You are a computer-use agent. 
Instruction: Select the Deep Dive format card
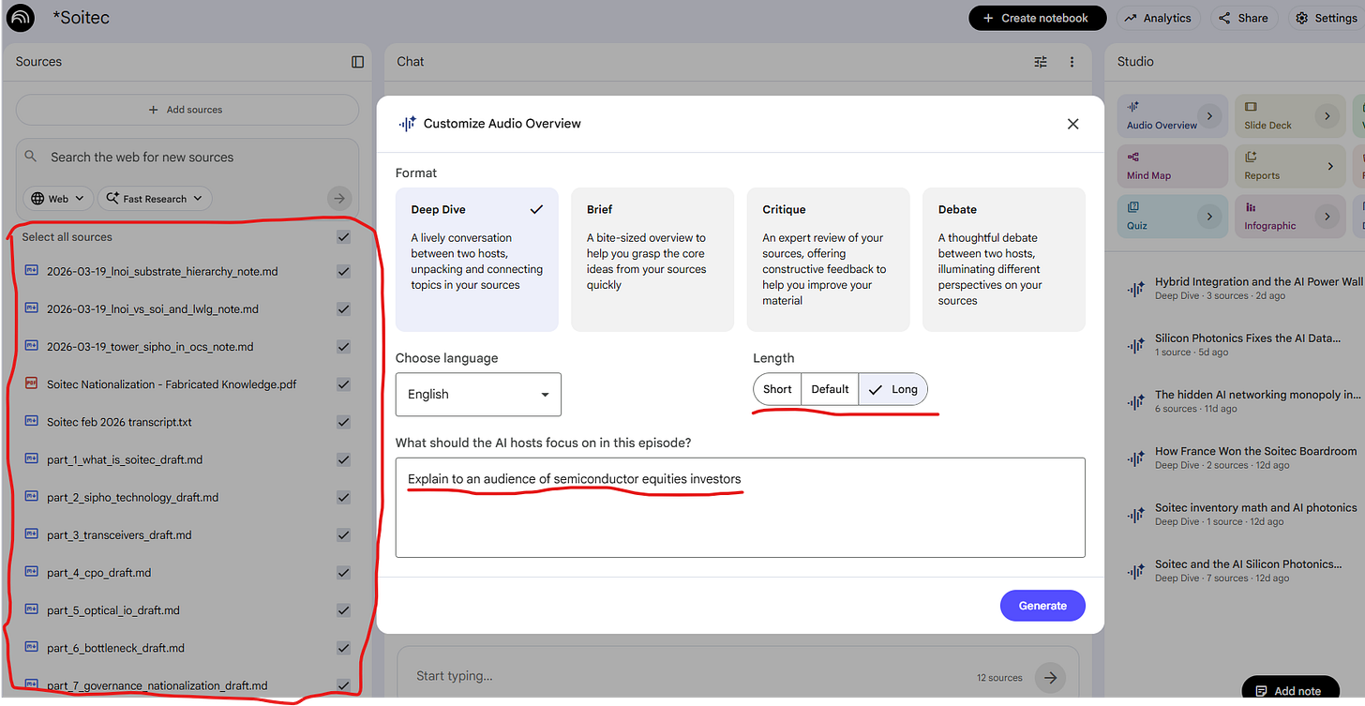coord(476,260)
